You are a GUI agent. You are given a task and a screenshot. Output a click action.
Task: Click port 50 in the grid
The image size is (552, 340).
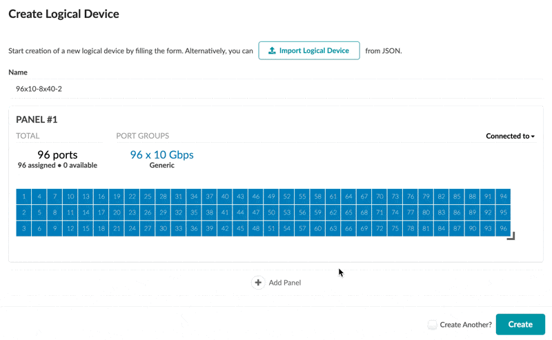(271, 212)
